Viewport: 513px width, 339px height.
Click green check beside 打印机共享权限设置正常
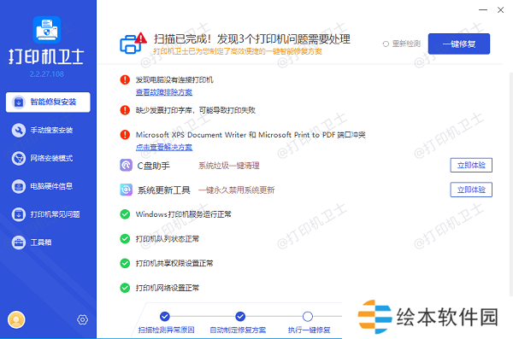coord(125,263)
